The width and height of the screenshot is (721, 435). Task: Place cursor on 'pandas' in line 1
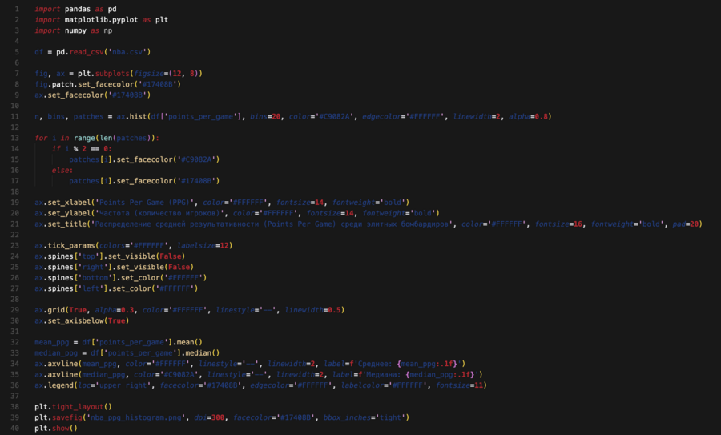pyautogui.click(x=78, y=9)
